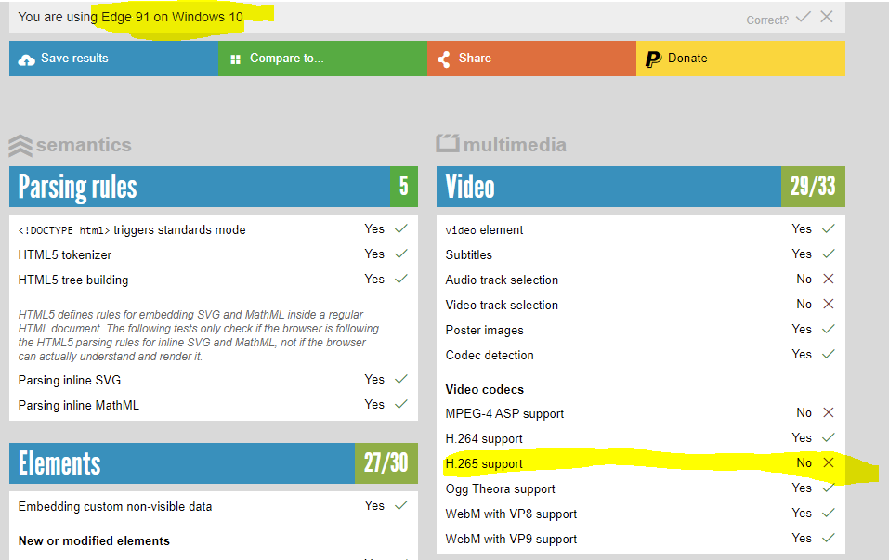
Task: Confirm browser detection with the Correct? checkmark
Action: click(x=803, y=17)
